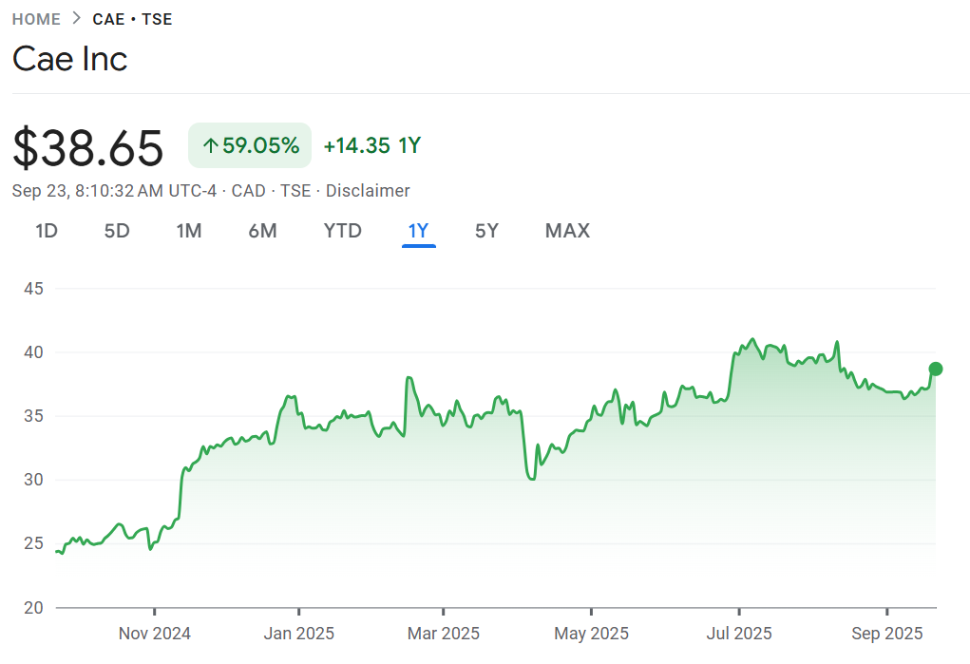Screen dimensions: 970x664
Task: Click the +14.35 1Y change text
Action: point(371,145)
